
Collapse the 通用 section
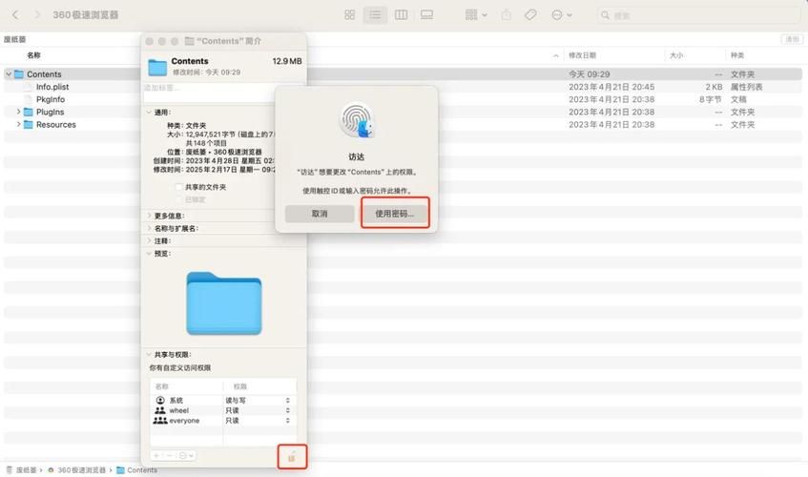[x=149, y=113]
